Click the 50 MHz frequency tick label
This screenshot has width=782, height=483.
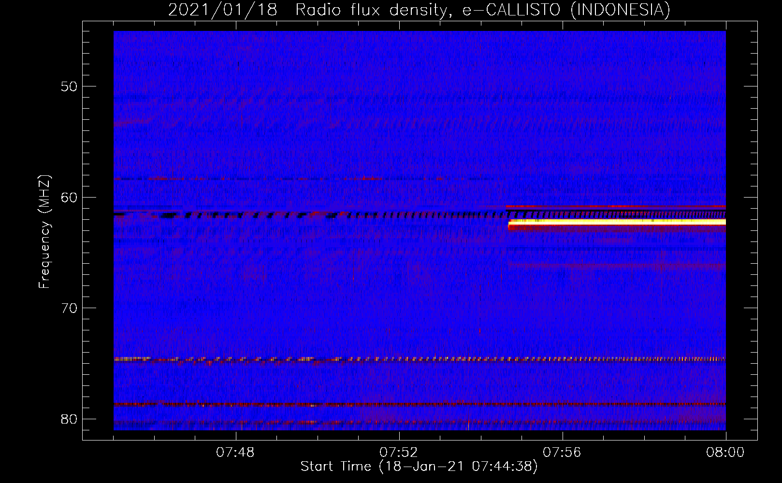point(70,86)
